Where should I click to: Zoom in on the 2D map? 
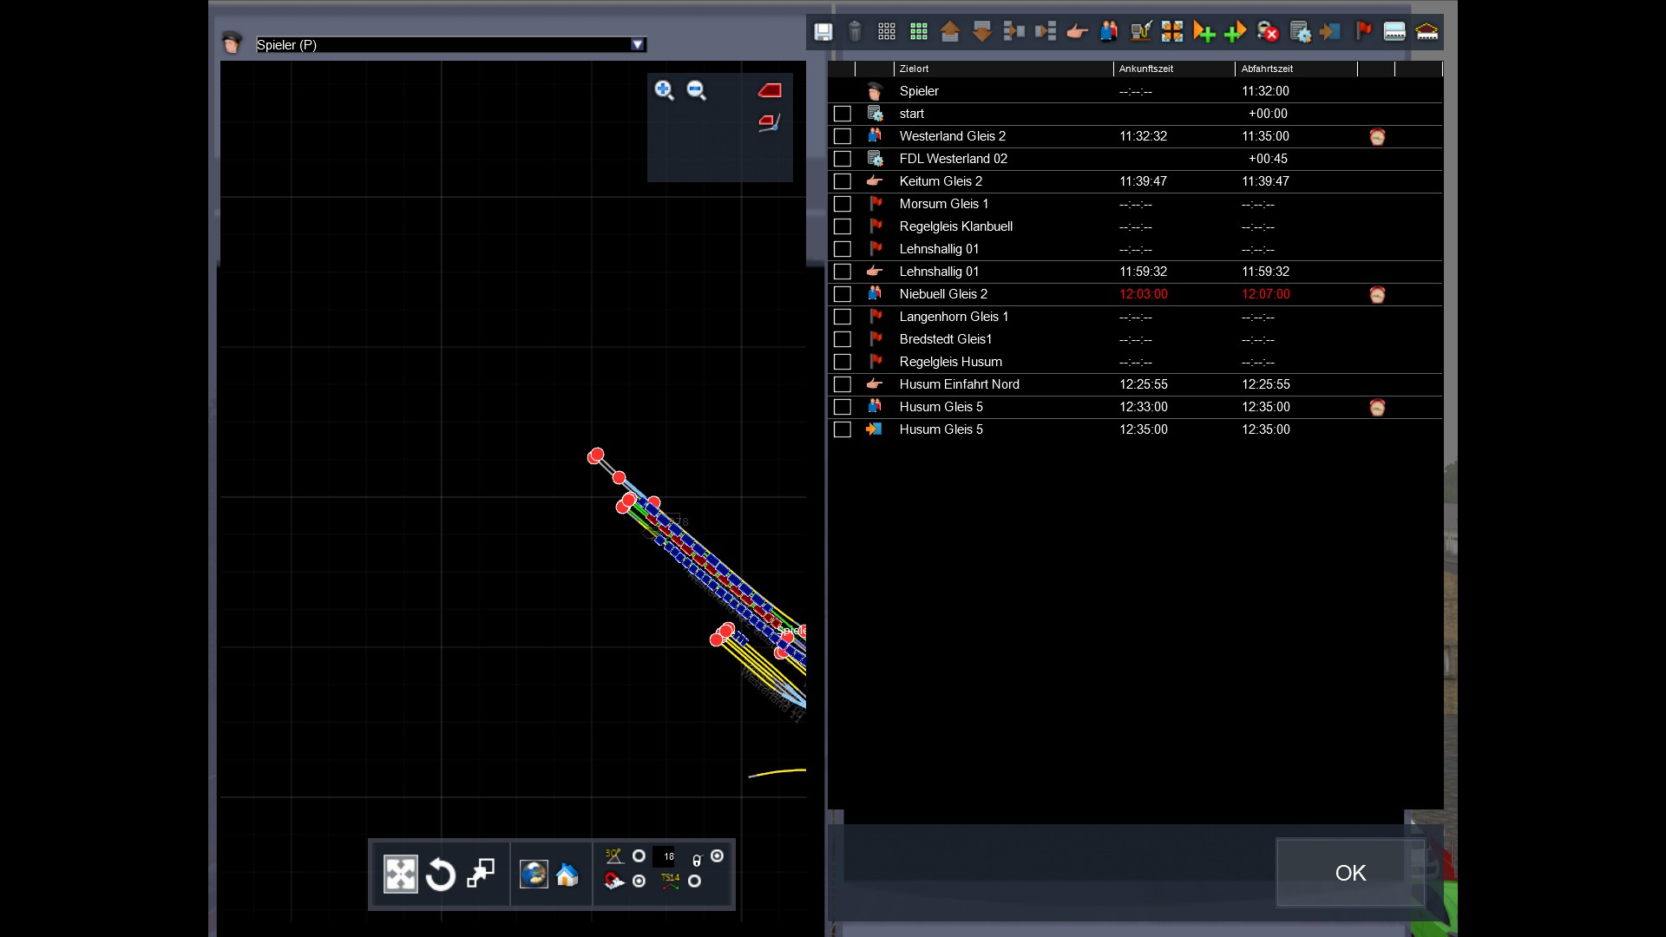(664, 90)
